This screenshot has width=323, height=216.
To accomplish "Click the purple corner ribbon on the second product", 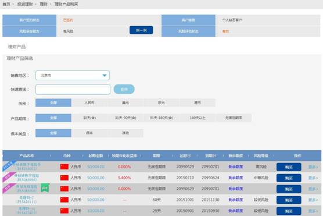I will 8,177.
